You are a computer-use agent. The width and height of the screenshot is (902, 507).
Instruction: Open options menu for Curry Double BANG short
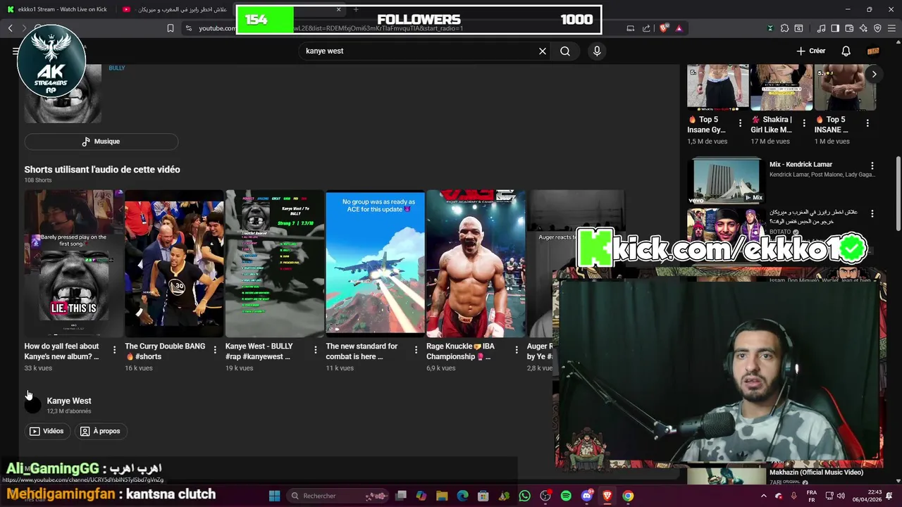[x=215, y=349]
